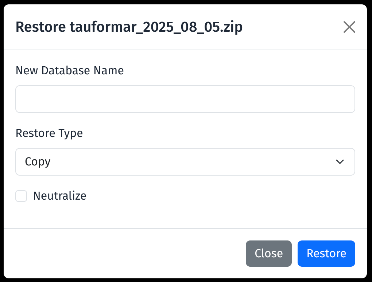Click the Restore Type label
Image resolution: width=372 pixels, height=282 pixels.
point(49,133)
